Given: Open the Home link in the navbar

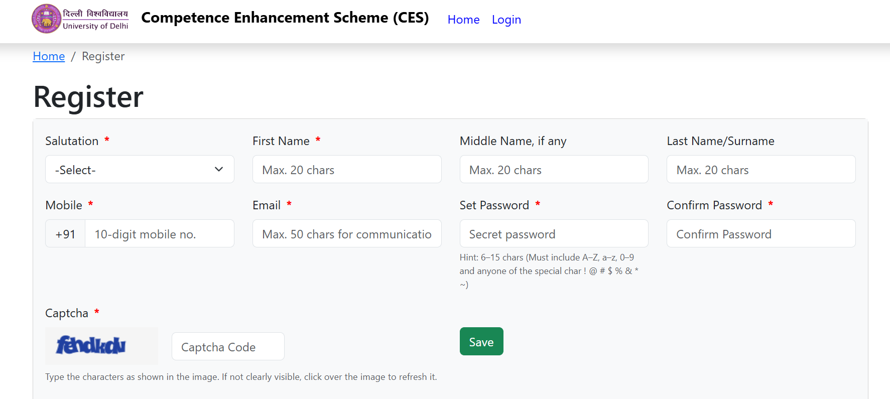Looking at the screenshot, I should (463, 20).
